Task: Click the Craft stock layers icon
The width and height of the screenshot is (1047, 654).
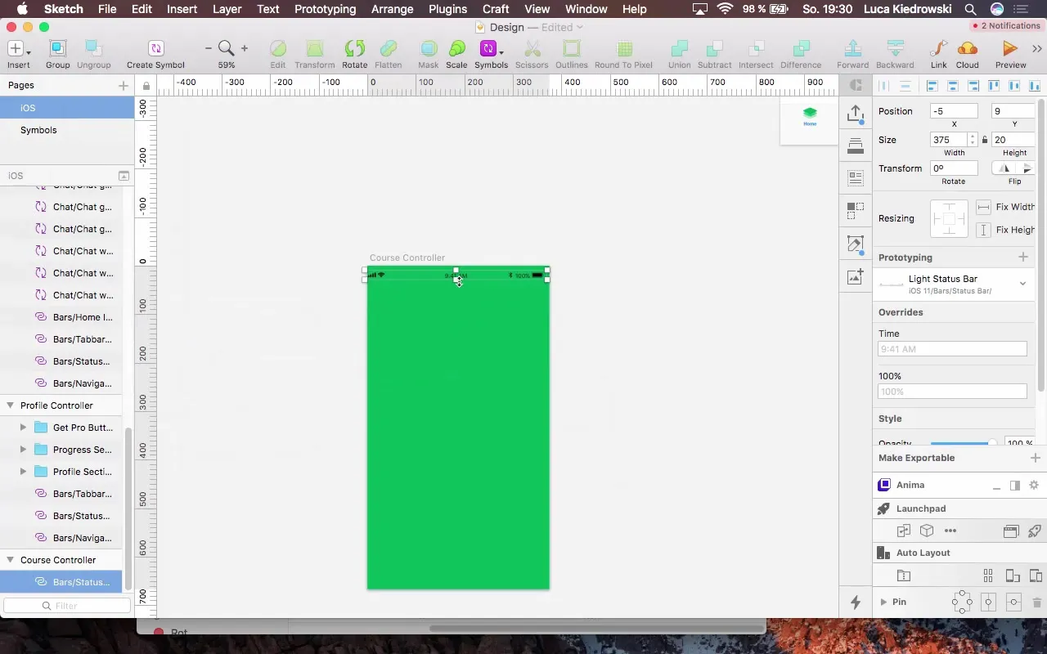Action: [856, 146]
